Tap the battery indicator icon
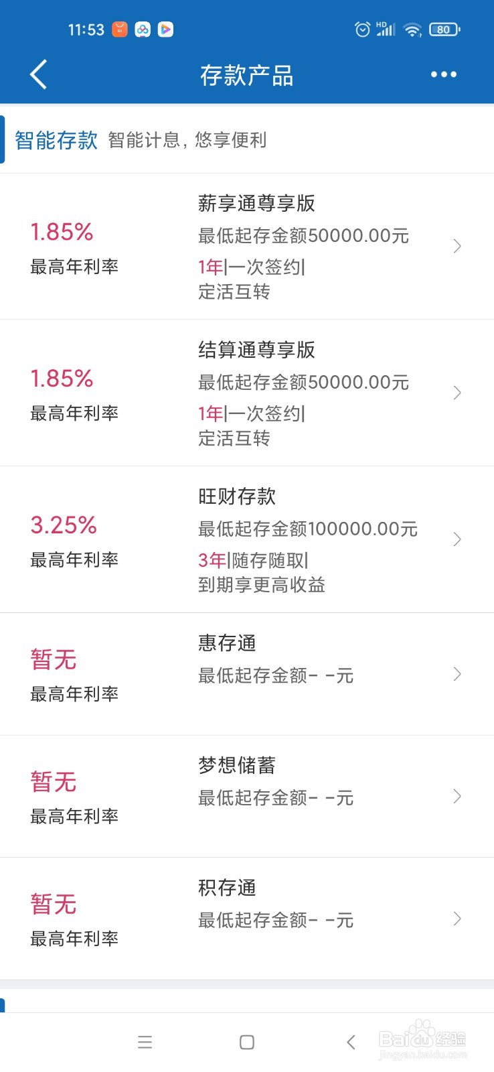Image resolution: width=494 pixels, height=1072 pixels. [444, 29]
